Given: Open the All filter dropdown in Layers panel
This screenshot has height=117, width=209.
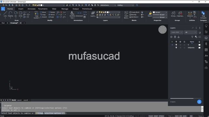Looking at the screenshot, I should (x=191, y=32).
